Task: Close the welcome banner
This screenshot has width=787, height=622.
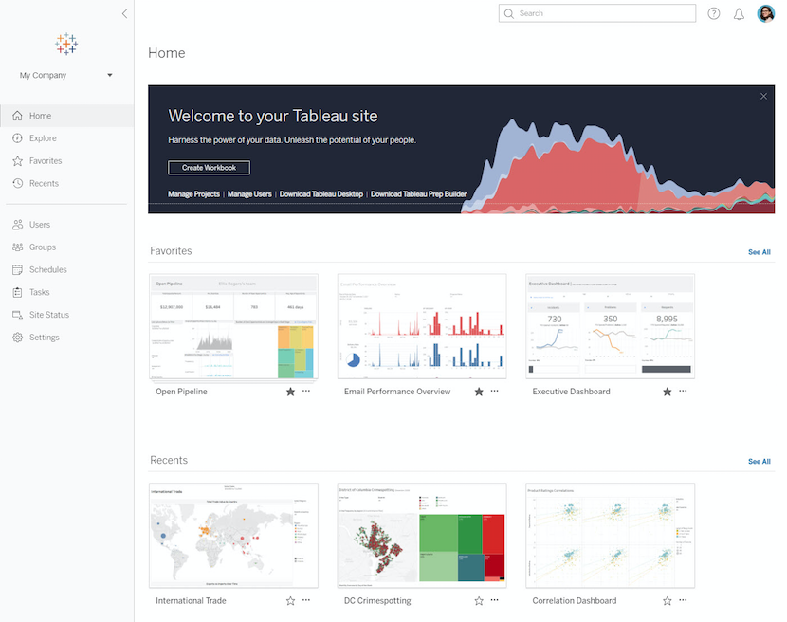Action: pos(763,96)
